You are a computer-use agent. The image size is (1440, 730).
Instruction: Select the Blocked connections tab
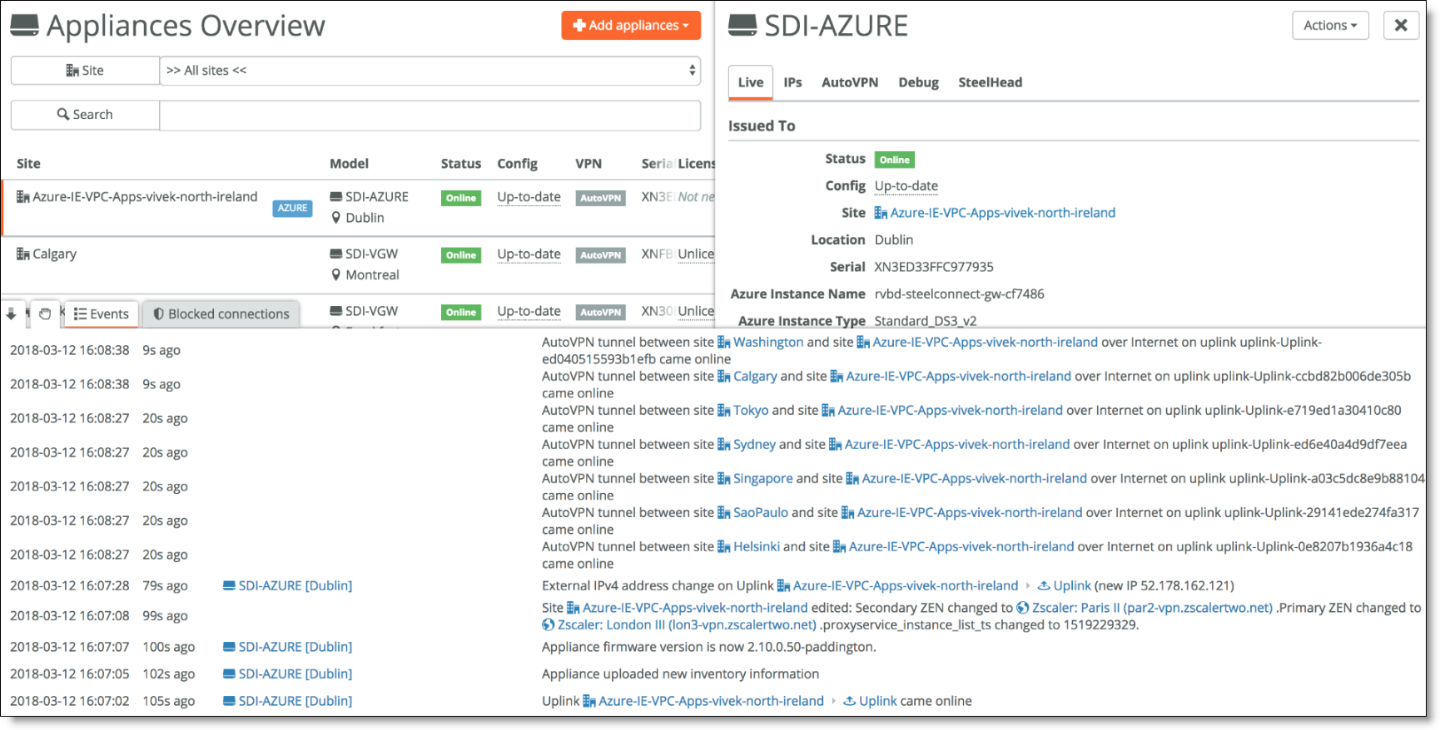(221, 313)
